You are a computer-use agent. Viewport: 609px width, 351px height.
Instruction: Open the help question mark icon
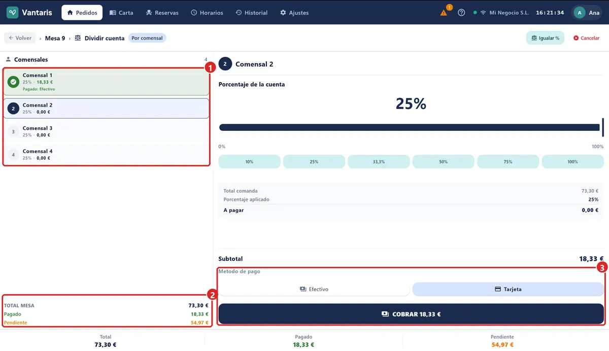click(x=461, y=13)
